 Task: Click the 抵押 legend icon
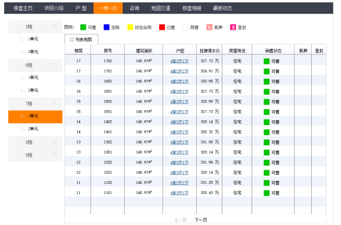(x=209, y=27)
